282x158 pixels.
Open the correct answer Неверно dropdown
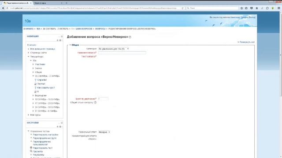click(x=104, y=132)
